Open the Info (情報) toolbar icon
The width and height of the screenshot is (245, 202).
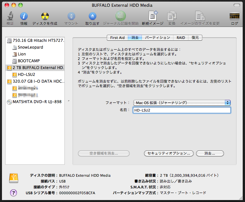(x=24, y=16)
